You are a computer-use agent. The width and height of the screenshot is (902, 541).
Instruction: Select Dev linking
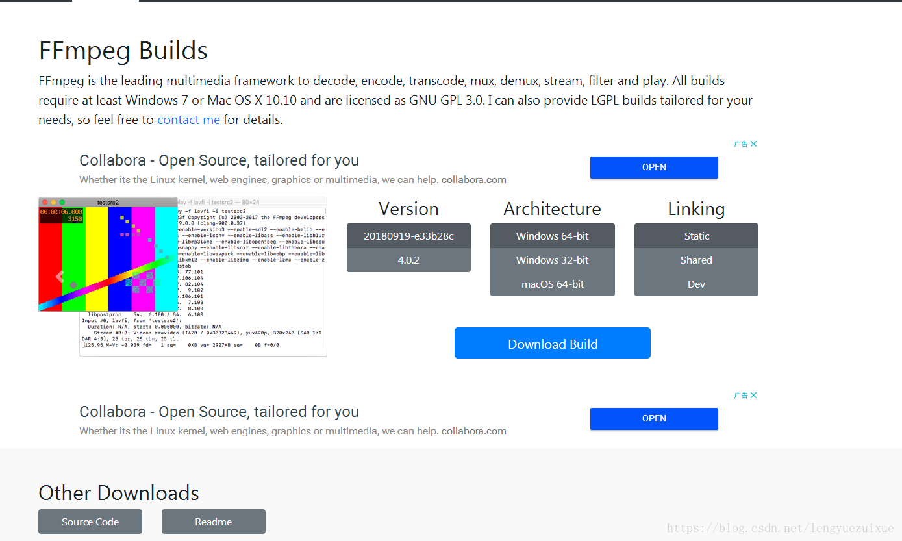pos(696,284)
